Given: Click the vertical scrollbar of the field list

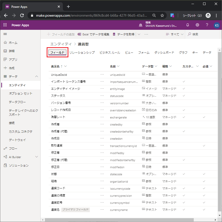Looking at the screenshot, I should click(x=219, y=132).
